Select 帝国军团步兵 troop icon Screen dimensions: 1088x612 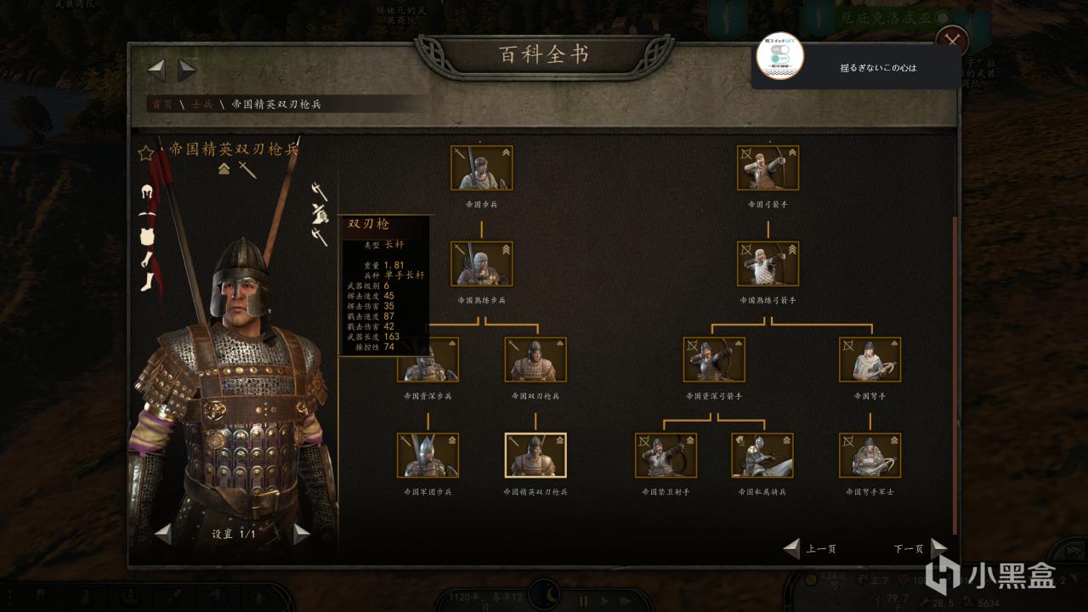(428, 456)
